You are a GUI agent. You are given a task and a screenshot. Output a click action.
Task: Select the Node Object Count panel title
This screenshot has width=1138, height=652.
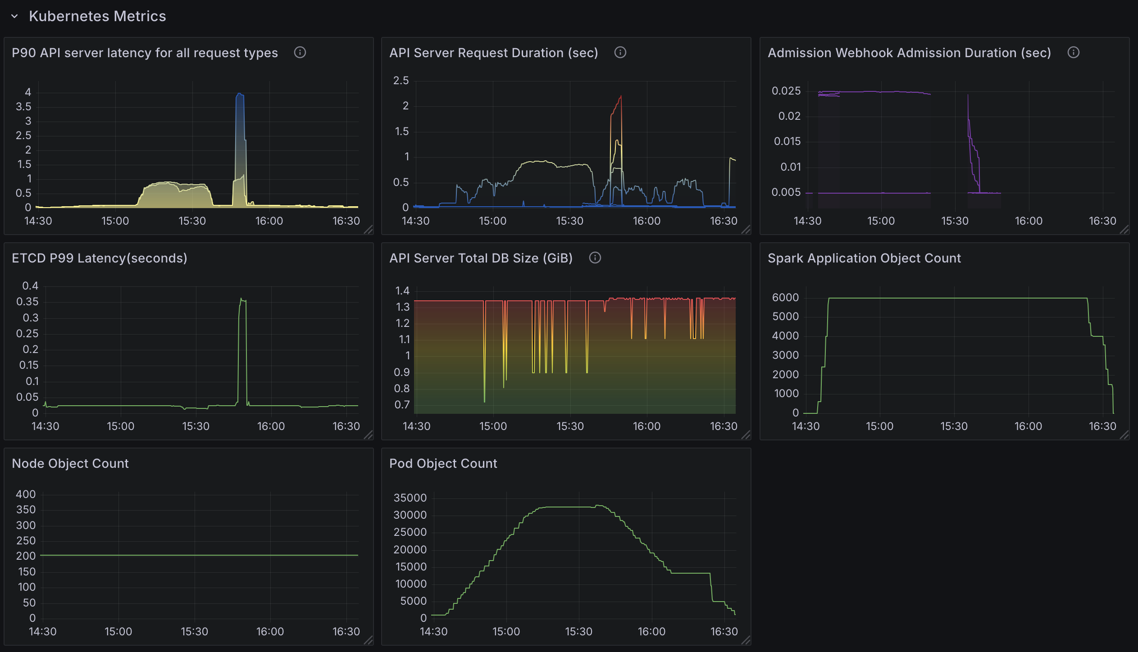70,463
